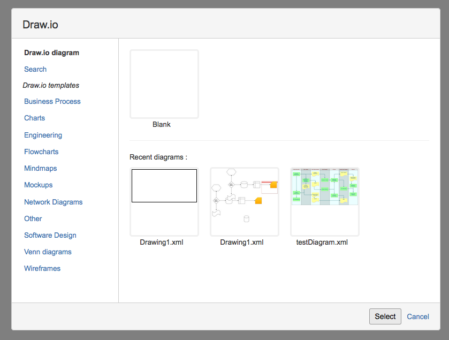
Task: Choose the testDiagram.xml swimlane diagram thumbnail
Action: 324,201
